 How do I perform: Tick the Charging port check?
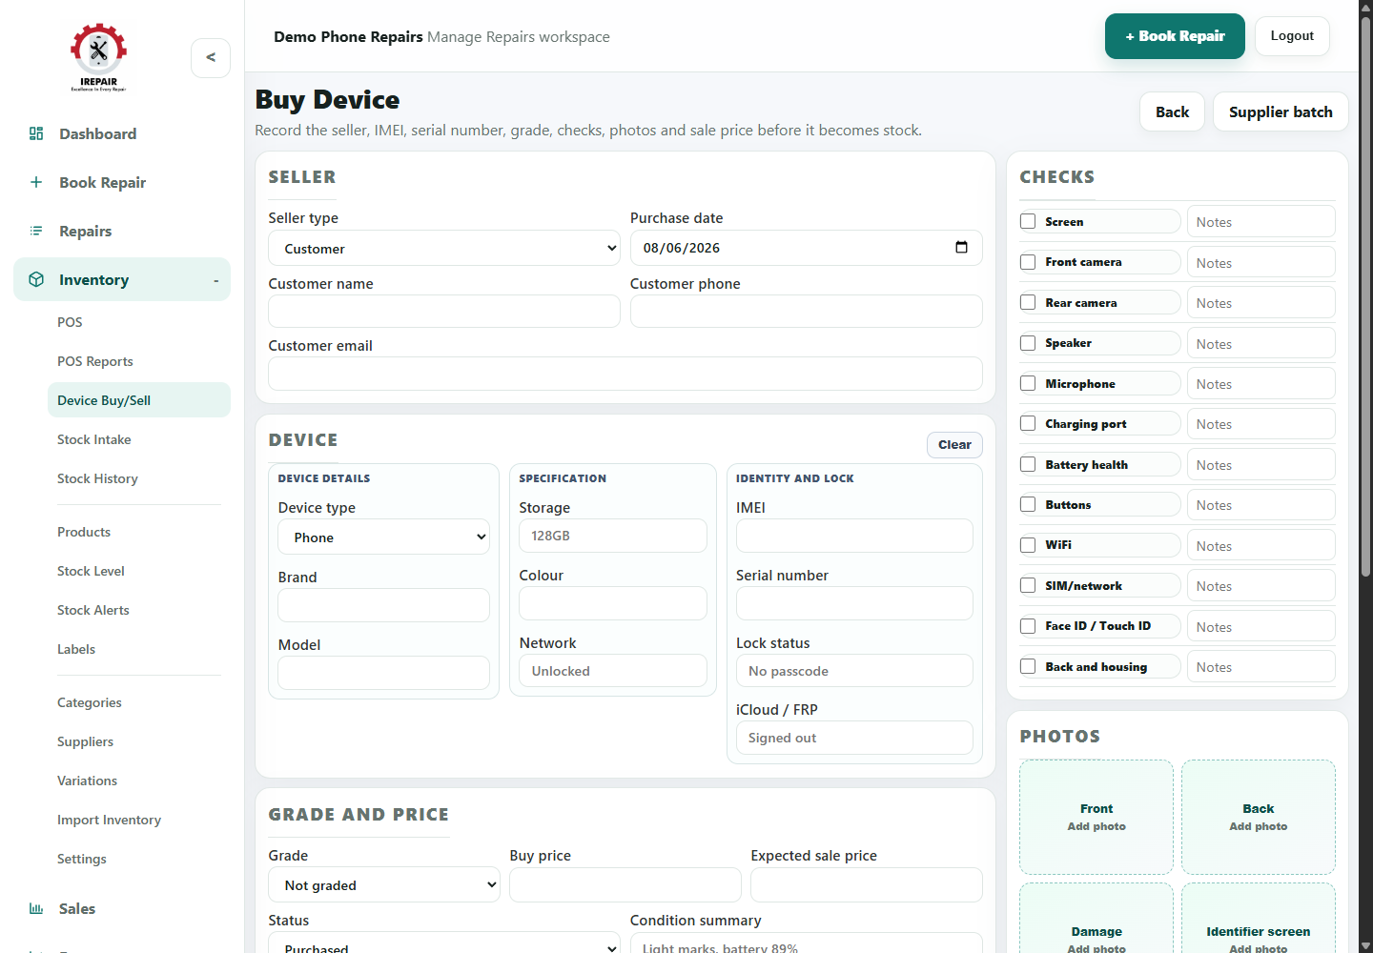pos(1028,423)
